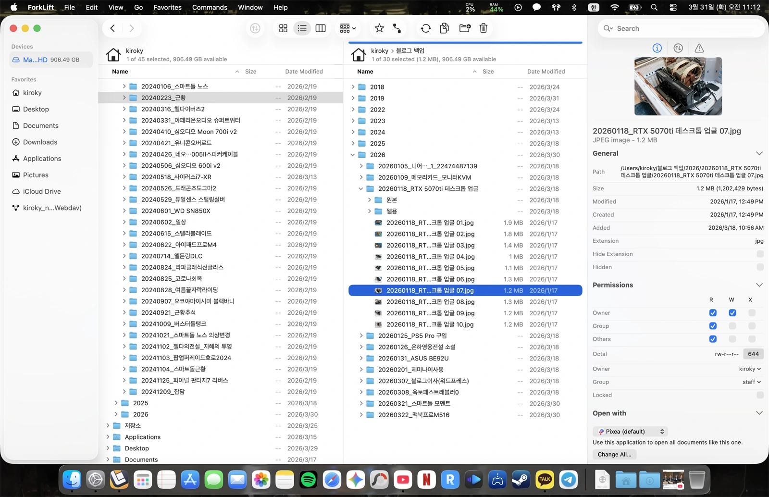This screenshot has height=497, width=769.
Task: Open the Pixea default app dropdown
Action: point(630,432)
